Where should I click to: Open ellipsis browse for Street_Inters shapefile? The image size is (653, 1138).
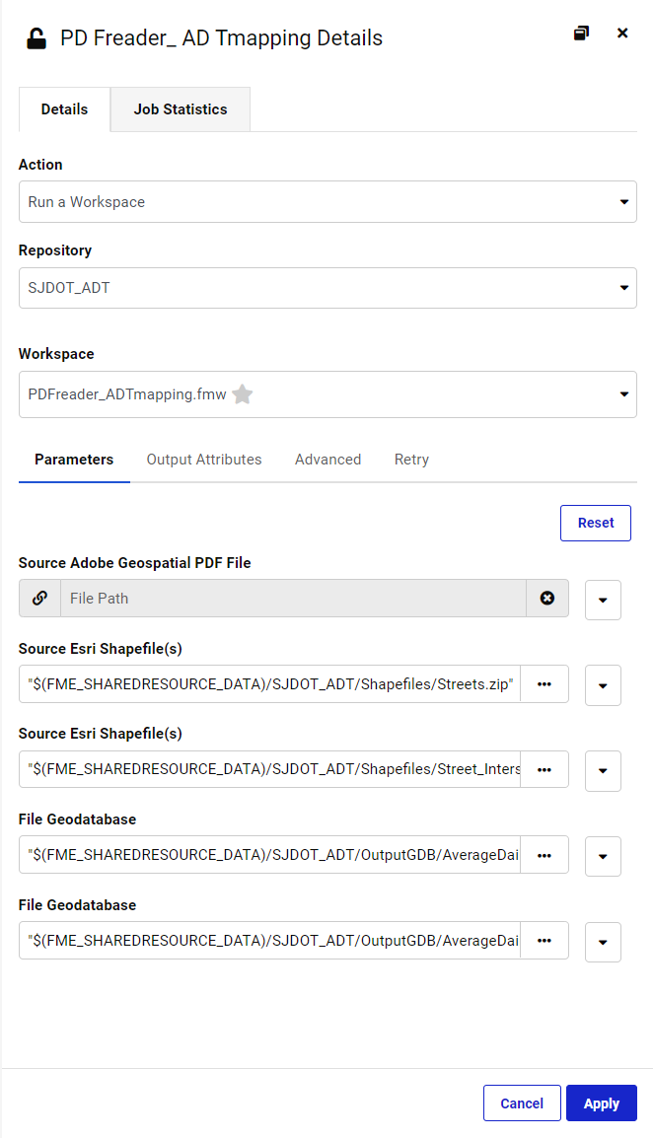coord(544,770)
